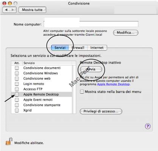The image size is (158, 151).
Task: Click the Att. column header
Action: [17, 63]
